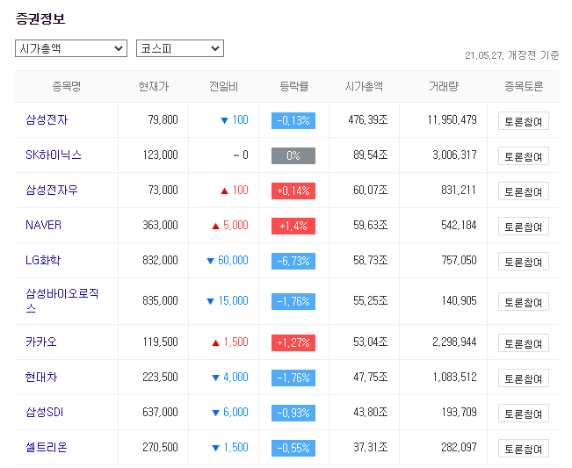572x468 pixels.
Task: Click 토론참여 button for SK하이닉스
Action: (524, 156)
